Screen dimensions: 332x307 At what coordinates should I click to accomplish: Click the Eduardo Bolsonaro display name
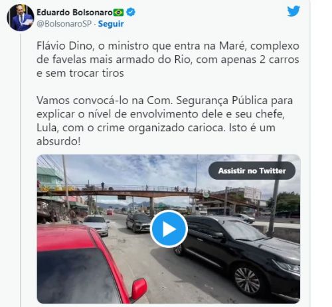point(74,13)
